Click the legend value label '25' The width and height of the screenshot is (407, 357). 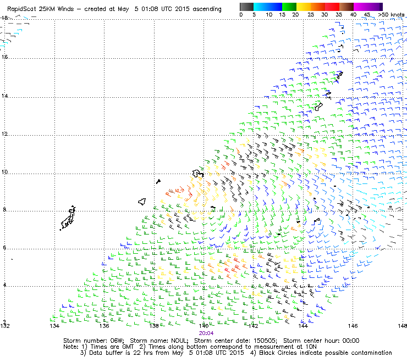tap(311, 15)
